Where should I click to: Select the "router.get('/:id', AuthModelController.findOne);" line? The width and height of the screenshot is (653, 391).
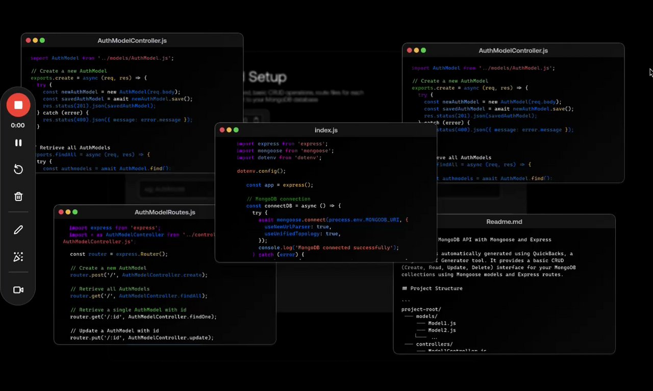click(x=143, y=316)
